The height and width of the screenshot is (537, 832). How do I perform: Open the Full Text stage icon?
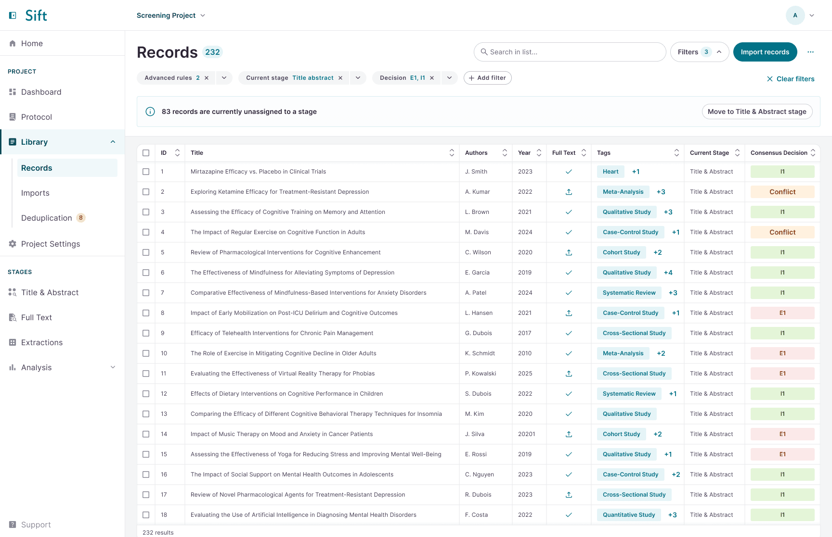pos(13,317)
